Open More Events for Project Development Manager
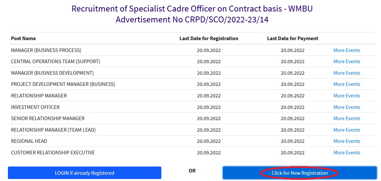Image resolution: width=381 pixels, height=181 pixels. tap(346, 84)
